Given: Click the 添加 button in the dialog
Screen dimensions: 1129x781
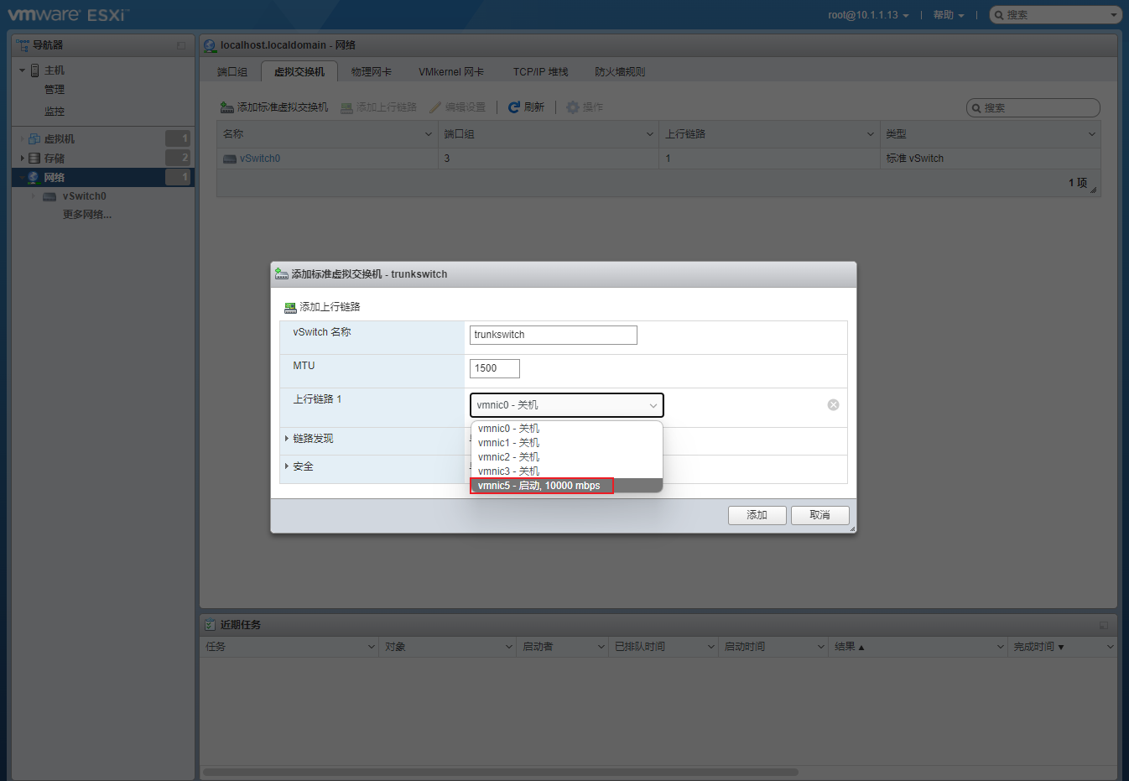Looking at the screenshot, I should tap(757, 515).
